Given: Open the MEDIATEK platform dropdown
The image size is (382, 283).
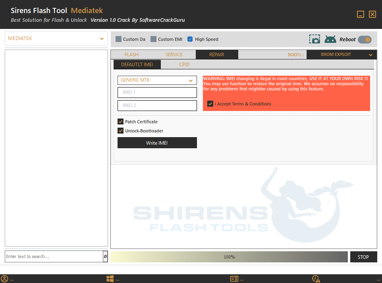Looking at the screenshot, I should (56, 39).
